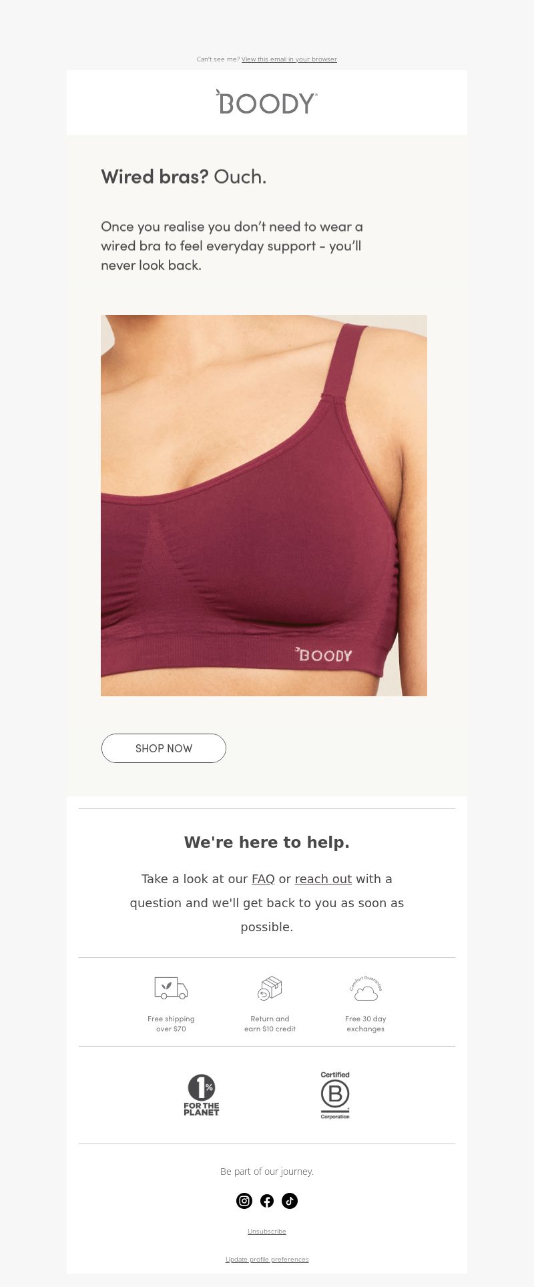Click the Certified B Corporation logo
This screenshot has height=1287, width=534.
click(335, 1095)
